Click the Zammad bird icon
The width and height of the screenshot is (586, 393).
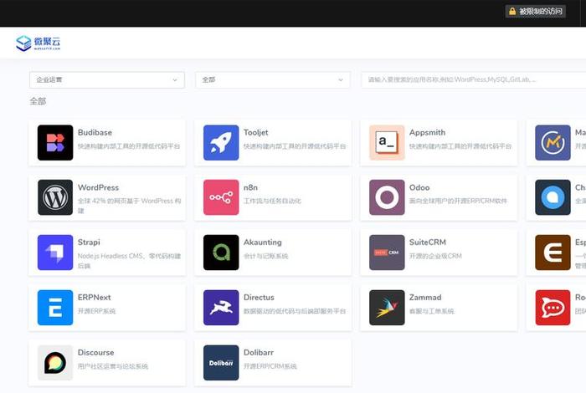(387, 308)
